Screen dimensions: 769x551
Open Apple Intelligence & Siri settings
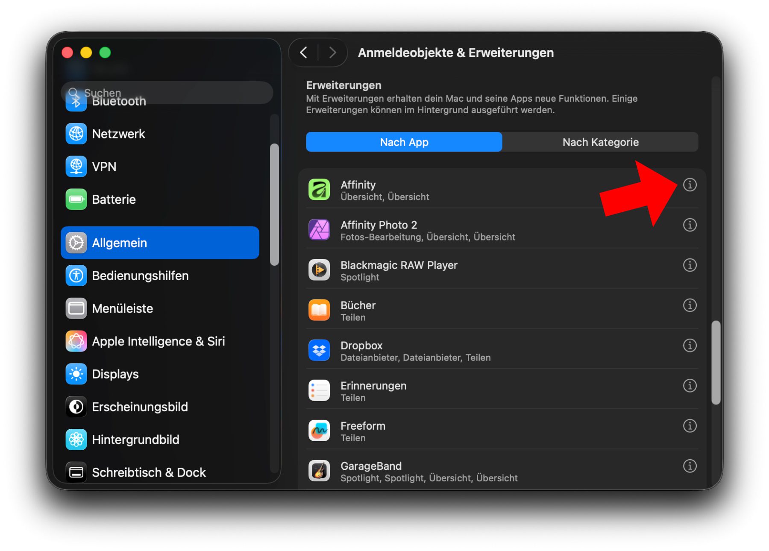(158, 341)
